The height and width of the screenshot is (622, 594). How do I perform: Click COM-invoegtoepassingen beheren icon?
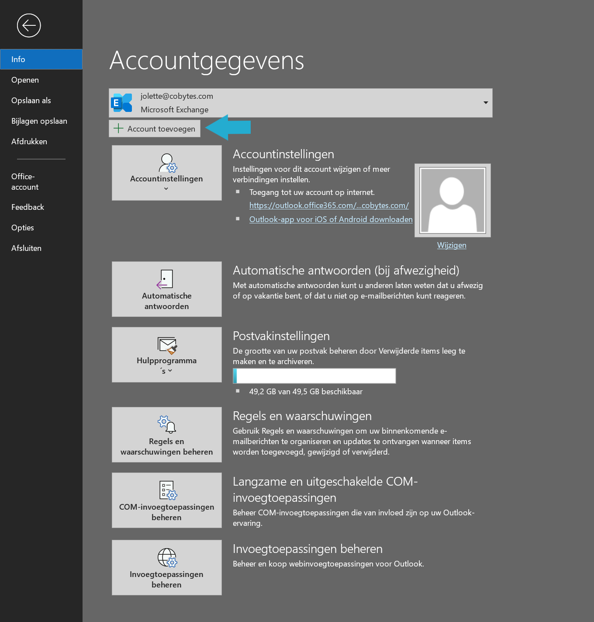[x=167, y=490]
